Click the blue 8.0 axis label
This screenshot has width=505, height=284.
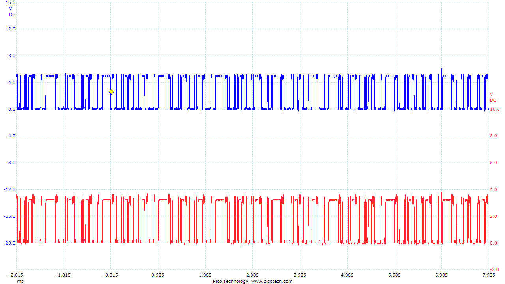[12, 56]
